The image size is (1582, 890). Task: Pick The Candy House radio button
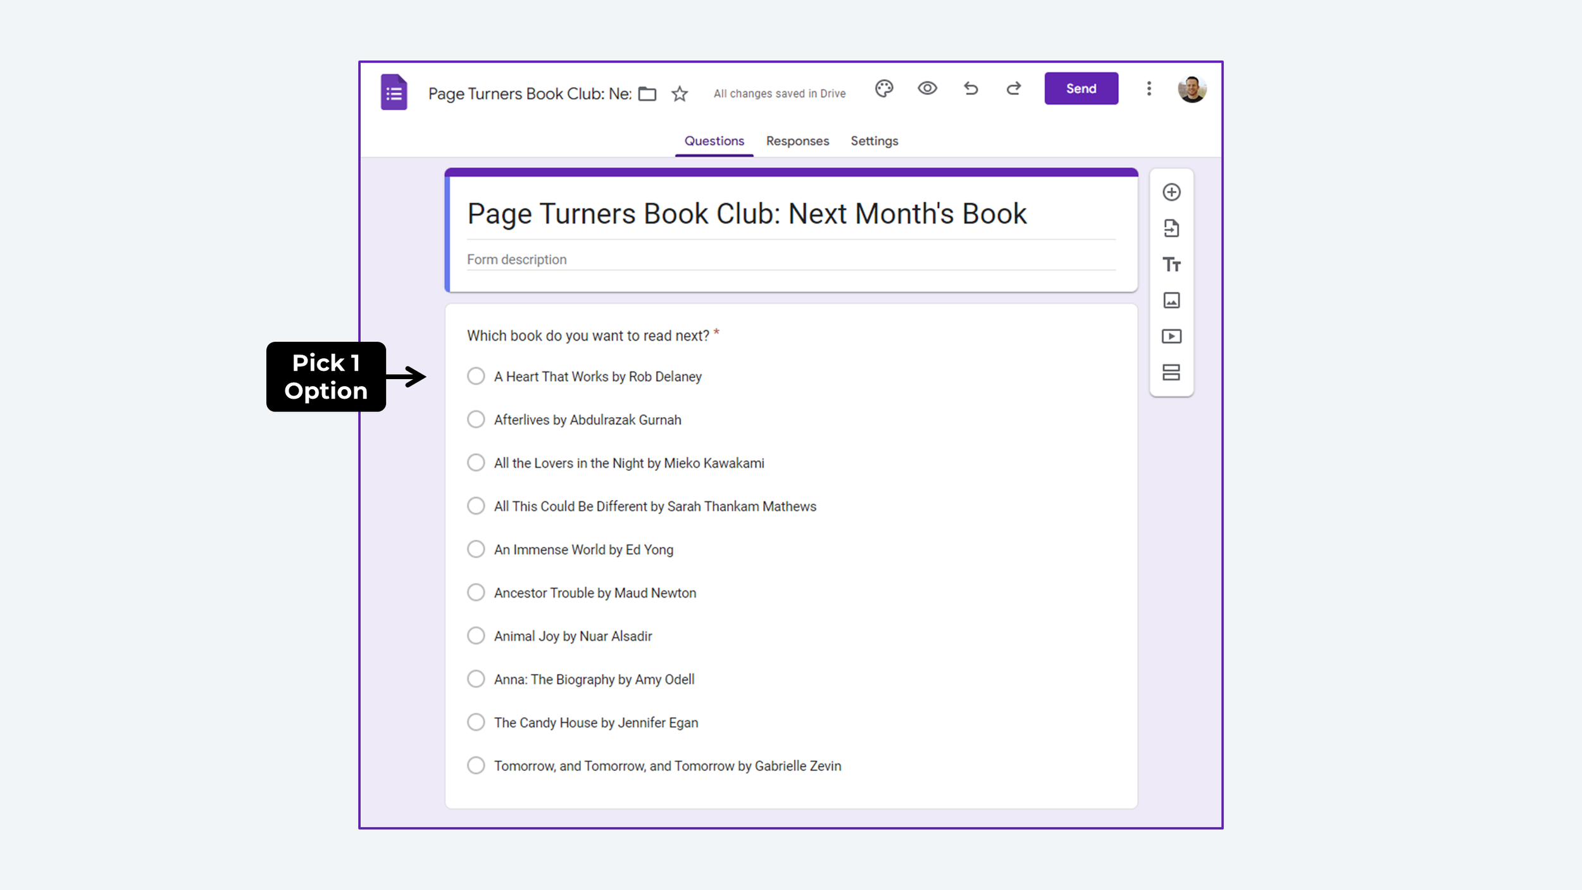click(x=476, y=722)
